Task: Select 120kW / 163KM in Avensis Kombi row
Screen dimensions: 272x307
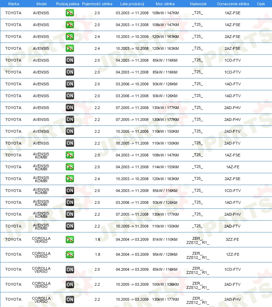Action: tap(165, 179)
